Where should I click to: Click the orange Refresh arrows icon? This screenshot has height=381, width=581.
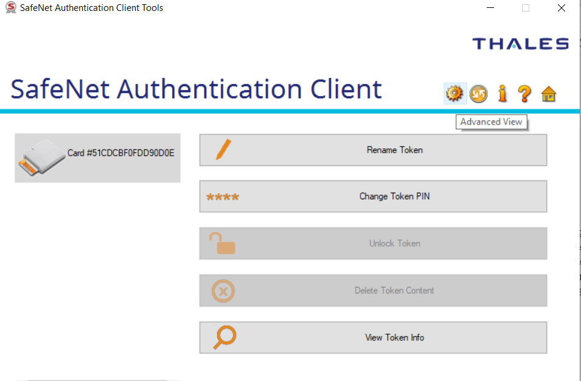point(478,94)
